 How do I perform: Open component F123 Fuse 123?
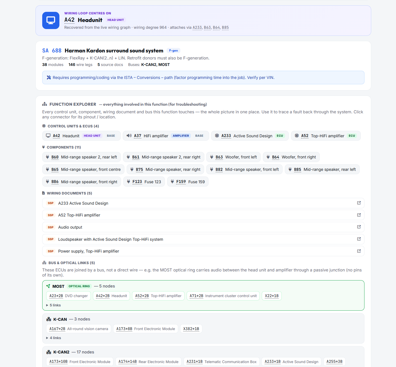pos(144,182)
